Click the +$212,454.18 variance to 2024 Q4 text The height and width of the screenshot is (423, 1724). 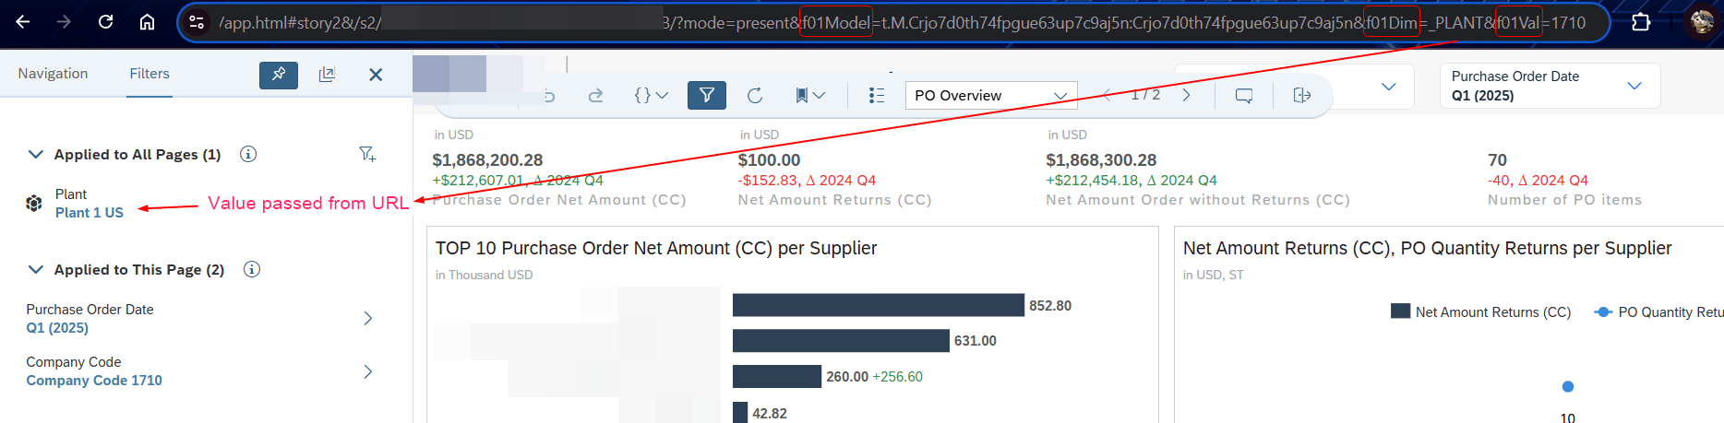pos(1131,181)
